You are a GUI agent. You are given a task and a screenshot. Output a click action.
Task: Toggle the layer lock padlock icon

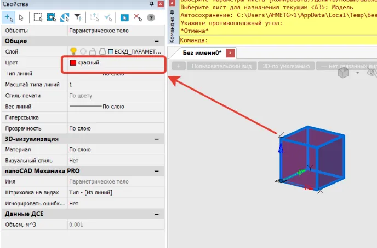tap(93, 51)
